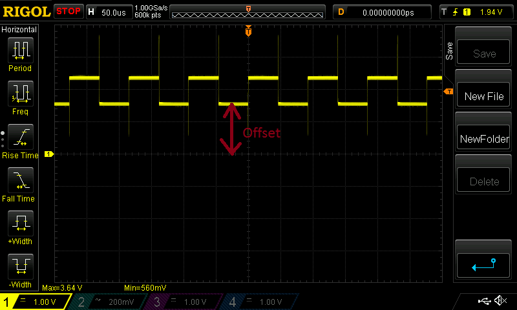Click the blue return arrow button
Viewport: 517px width, 310px height.
click(x=483, y=265)
